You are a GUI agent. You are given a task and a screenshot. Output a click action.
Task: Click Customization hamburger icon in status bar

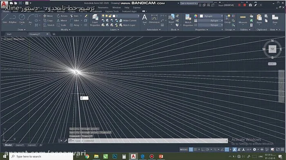pos(283,149)
